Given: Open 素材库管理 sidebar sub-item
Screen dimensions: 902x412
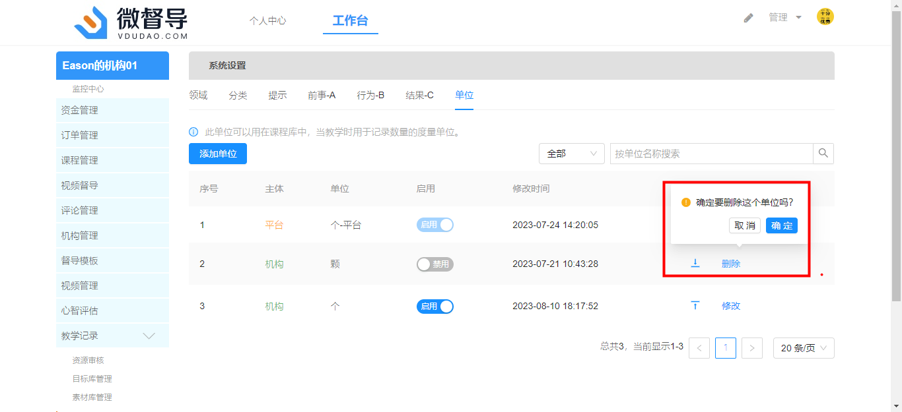Looking at the screenshot, I should (92, 397).
